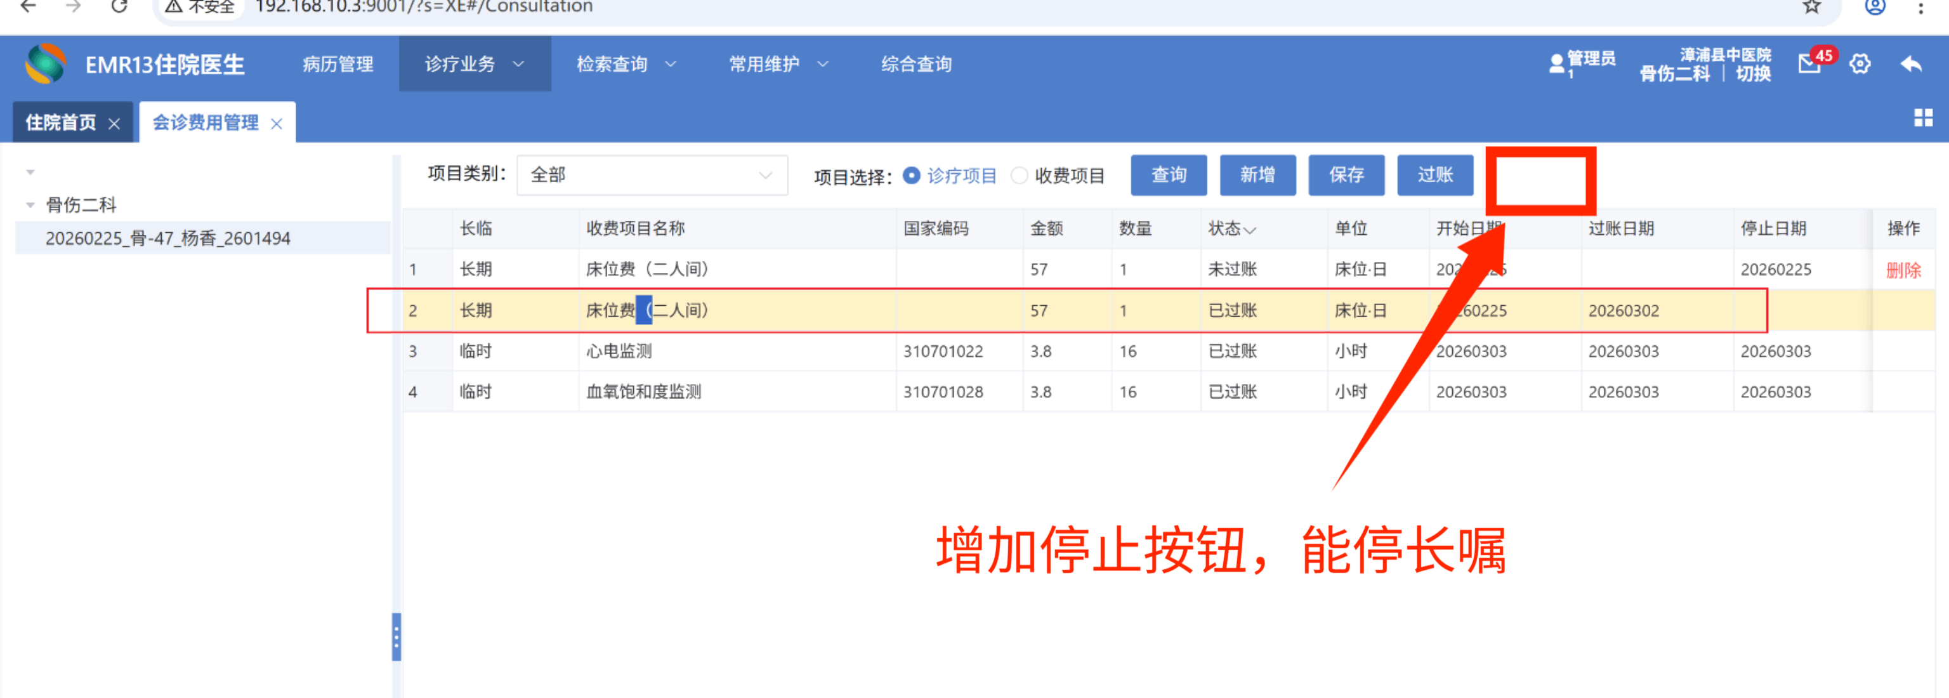Close the 住院首页 tab
Screen dimensions: 1949x698
pos(114,123)
